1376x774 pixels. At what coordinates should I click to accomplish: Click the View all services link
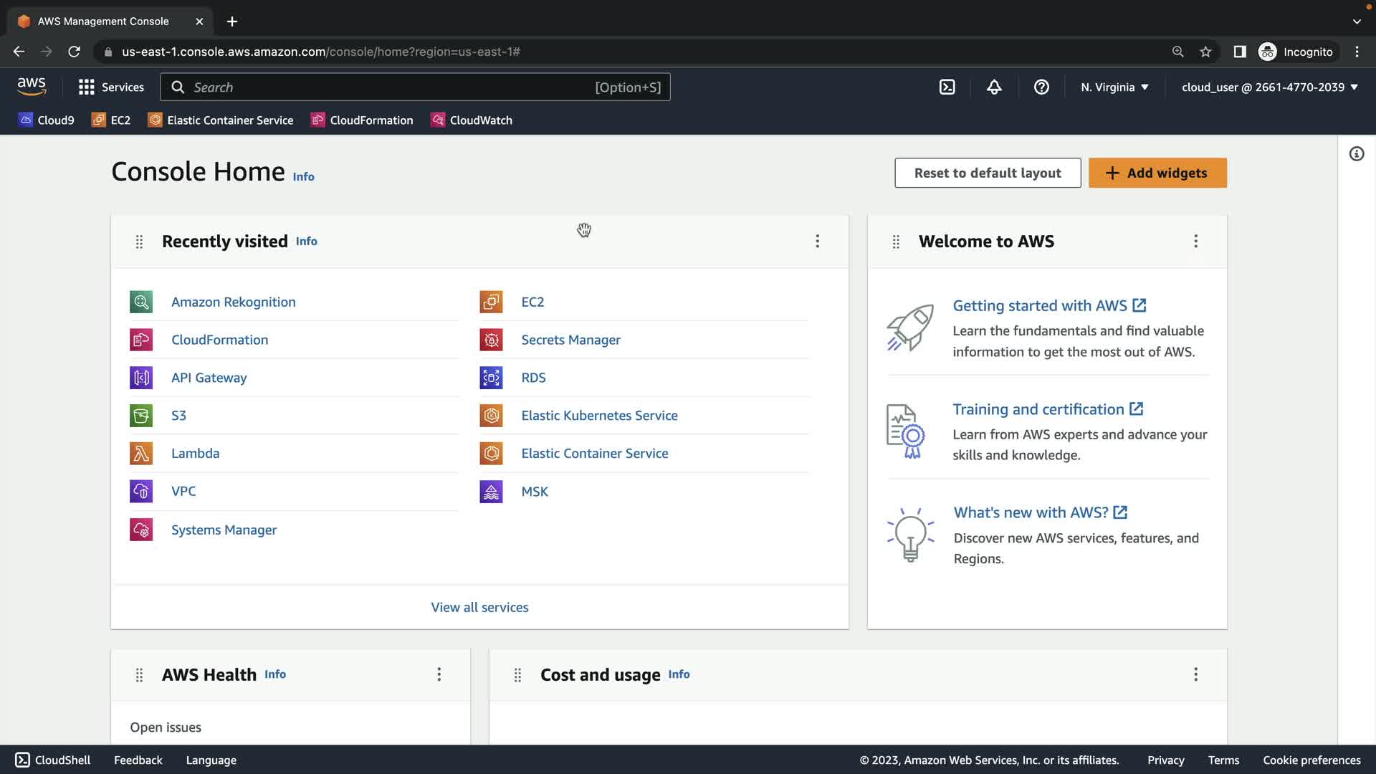pos(479,607)
